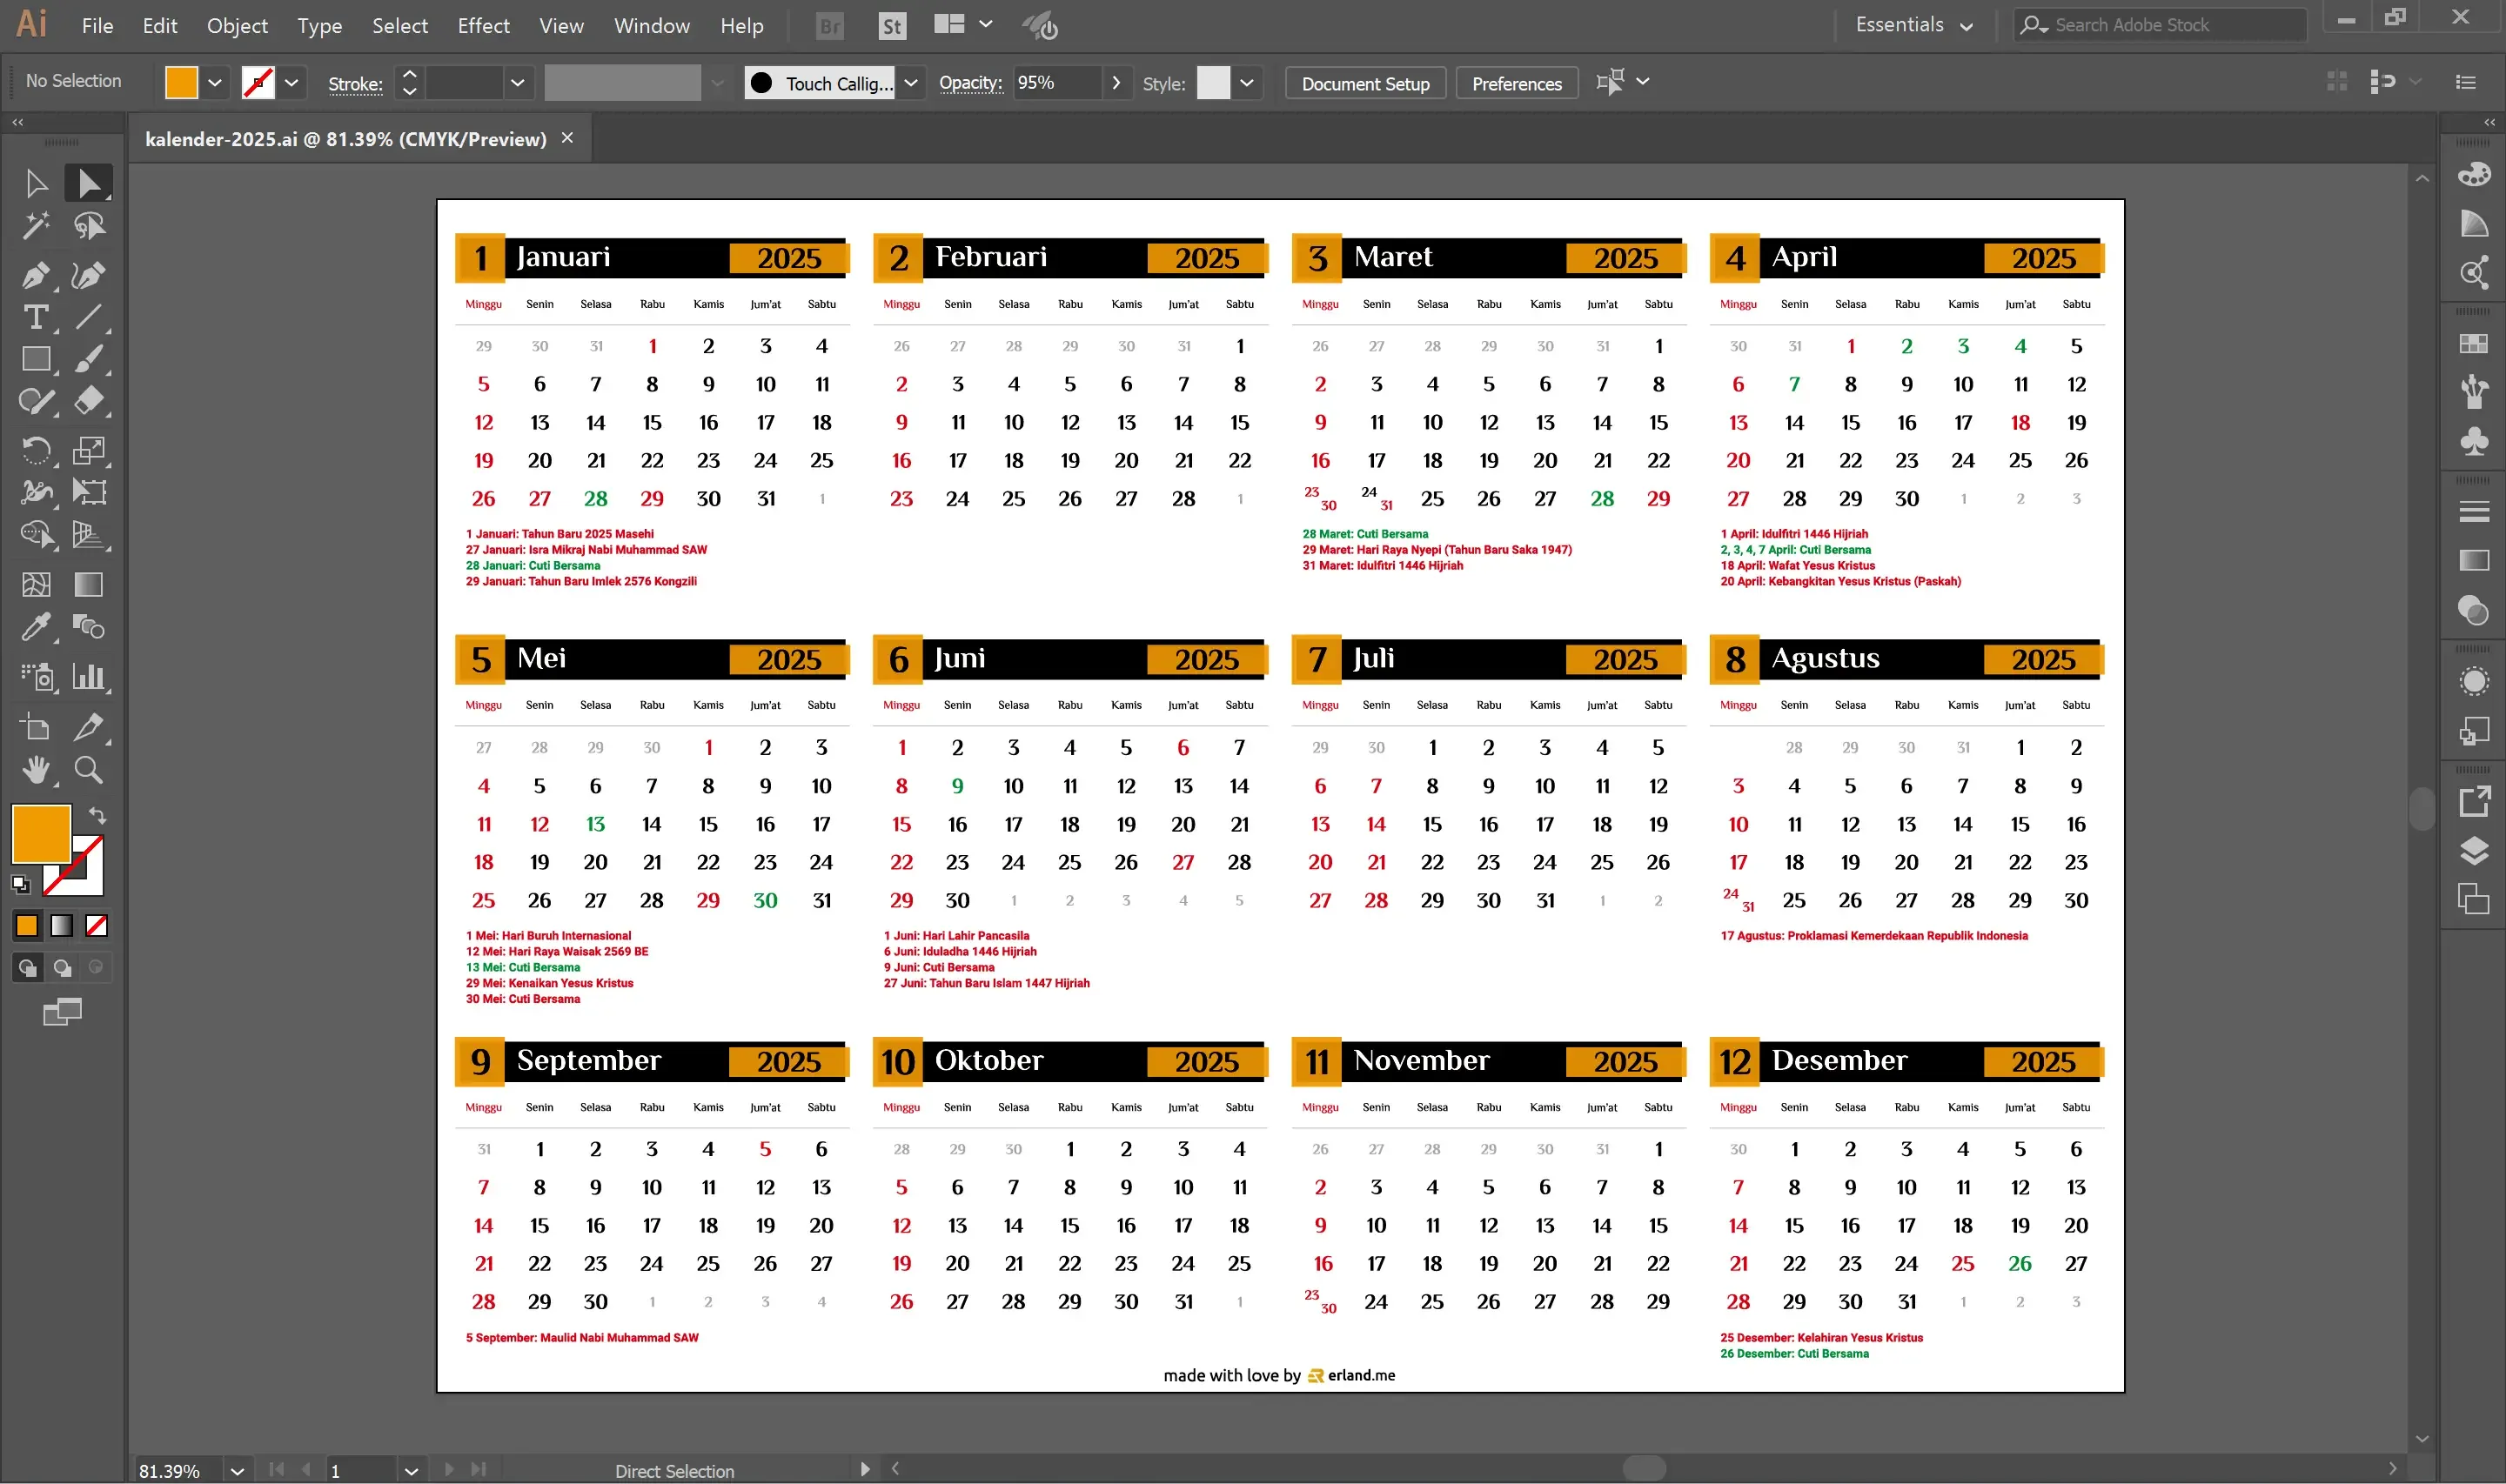
Task: Switch to Draw Behind mode
Action: tap(62, 967)
